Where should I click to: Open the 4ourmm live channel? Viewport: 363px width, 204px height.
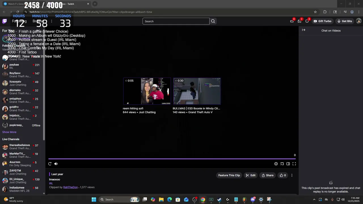coord(22,164)
